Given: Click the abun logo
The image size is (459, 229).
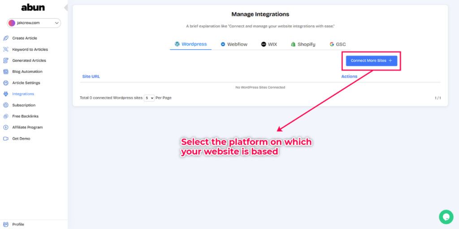Looking at the screenshot, I should [x=33, y=8].
